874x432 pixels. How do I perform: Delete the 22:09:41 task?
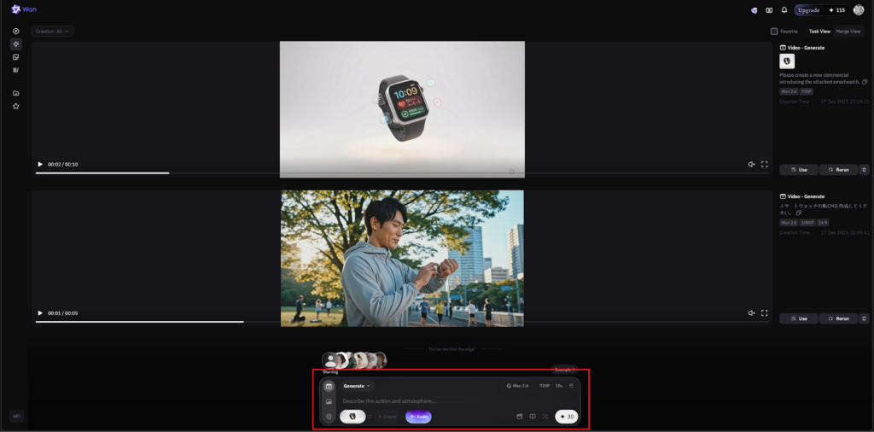coord(864,318)
